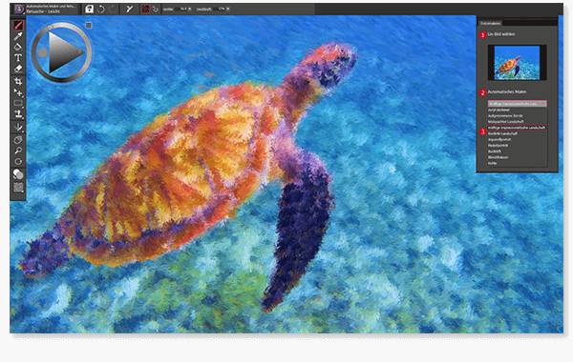The image size is (573, 362).
Task: Enable Freehand Strokes mode
Action: [x=145, y=9]
